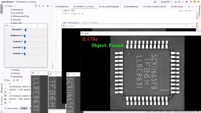Switch to the heat_map.py tab

pos(178,6)
